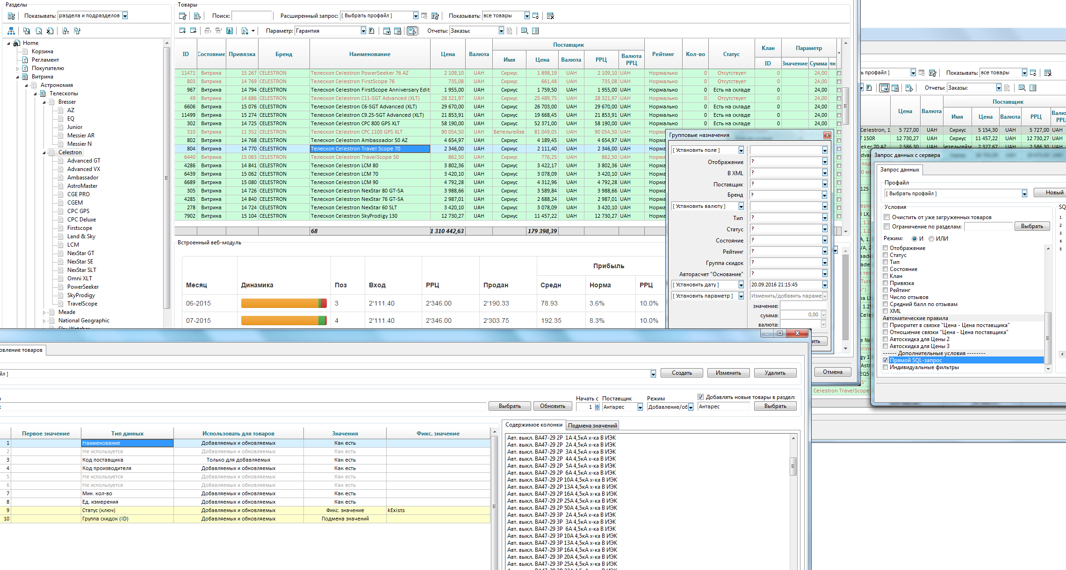The width and height of the screenshot is (1066, 570).
Task: Click inside the Поиск input field
Action: coord(252,15)
